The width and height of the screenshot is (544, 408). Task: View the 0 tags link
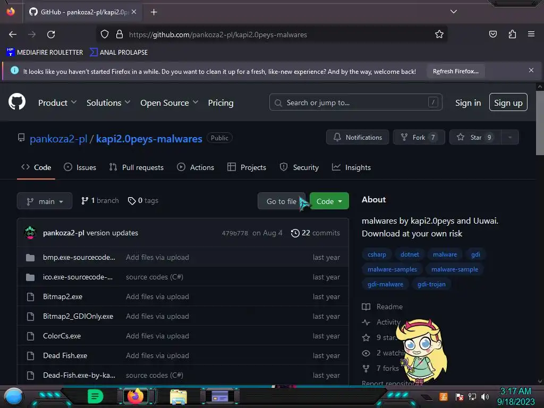click(143, 200)
